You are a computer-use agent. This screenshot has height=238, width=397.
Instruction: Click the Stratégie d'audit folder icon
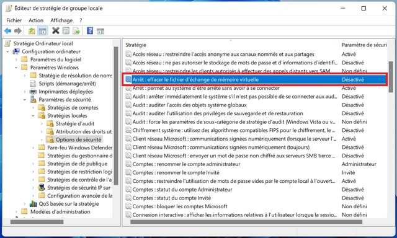(x=50, y=123)
